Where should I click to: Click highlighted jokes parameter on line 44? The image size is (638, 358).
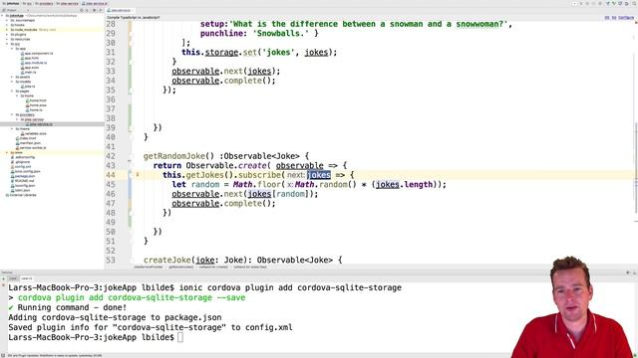click(x=319, y=175)
